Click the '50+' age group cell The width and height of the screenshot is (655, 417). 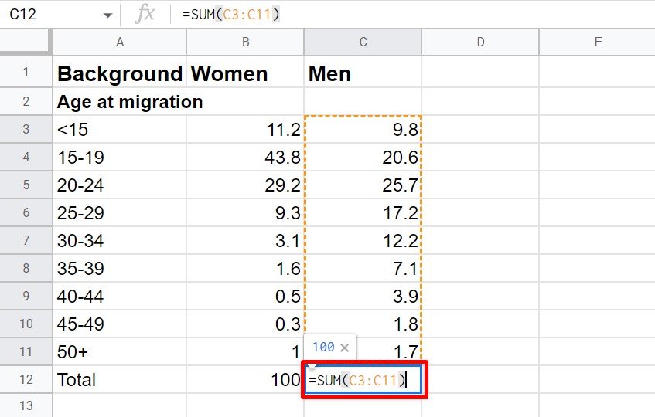[x=119, y=351]
